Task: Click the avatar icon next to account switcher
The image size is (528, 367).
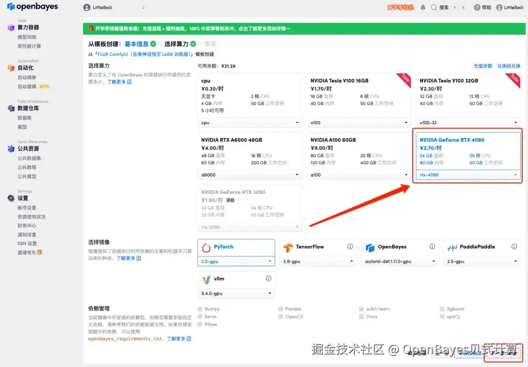Action: pyautogui.click(x=87, y=7)
